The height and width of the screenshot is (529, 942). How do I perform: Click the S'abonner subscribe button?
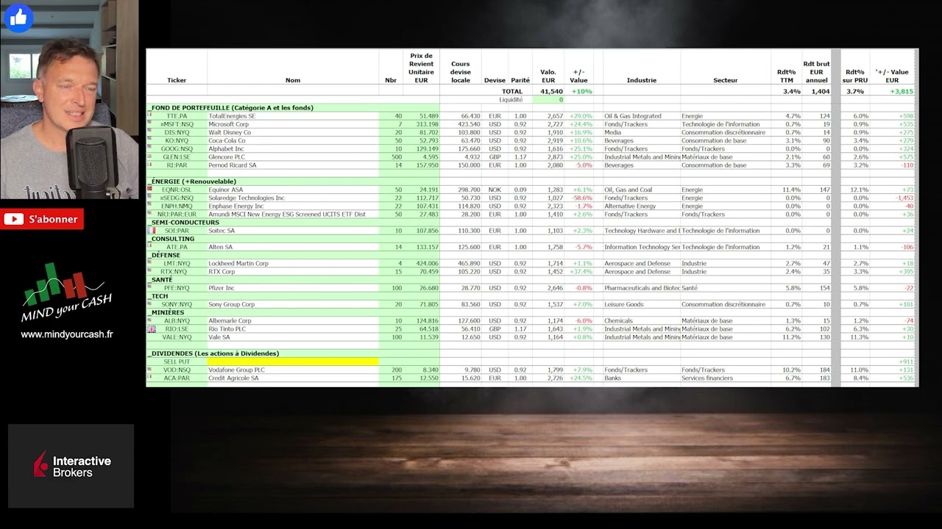tap(42, 219)
